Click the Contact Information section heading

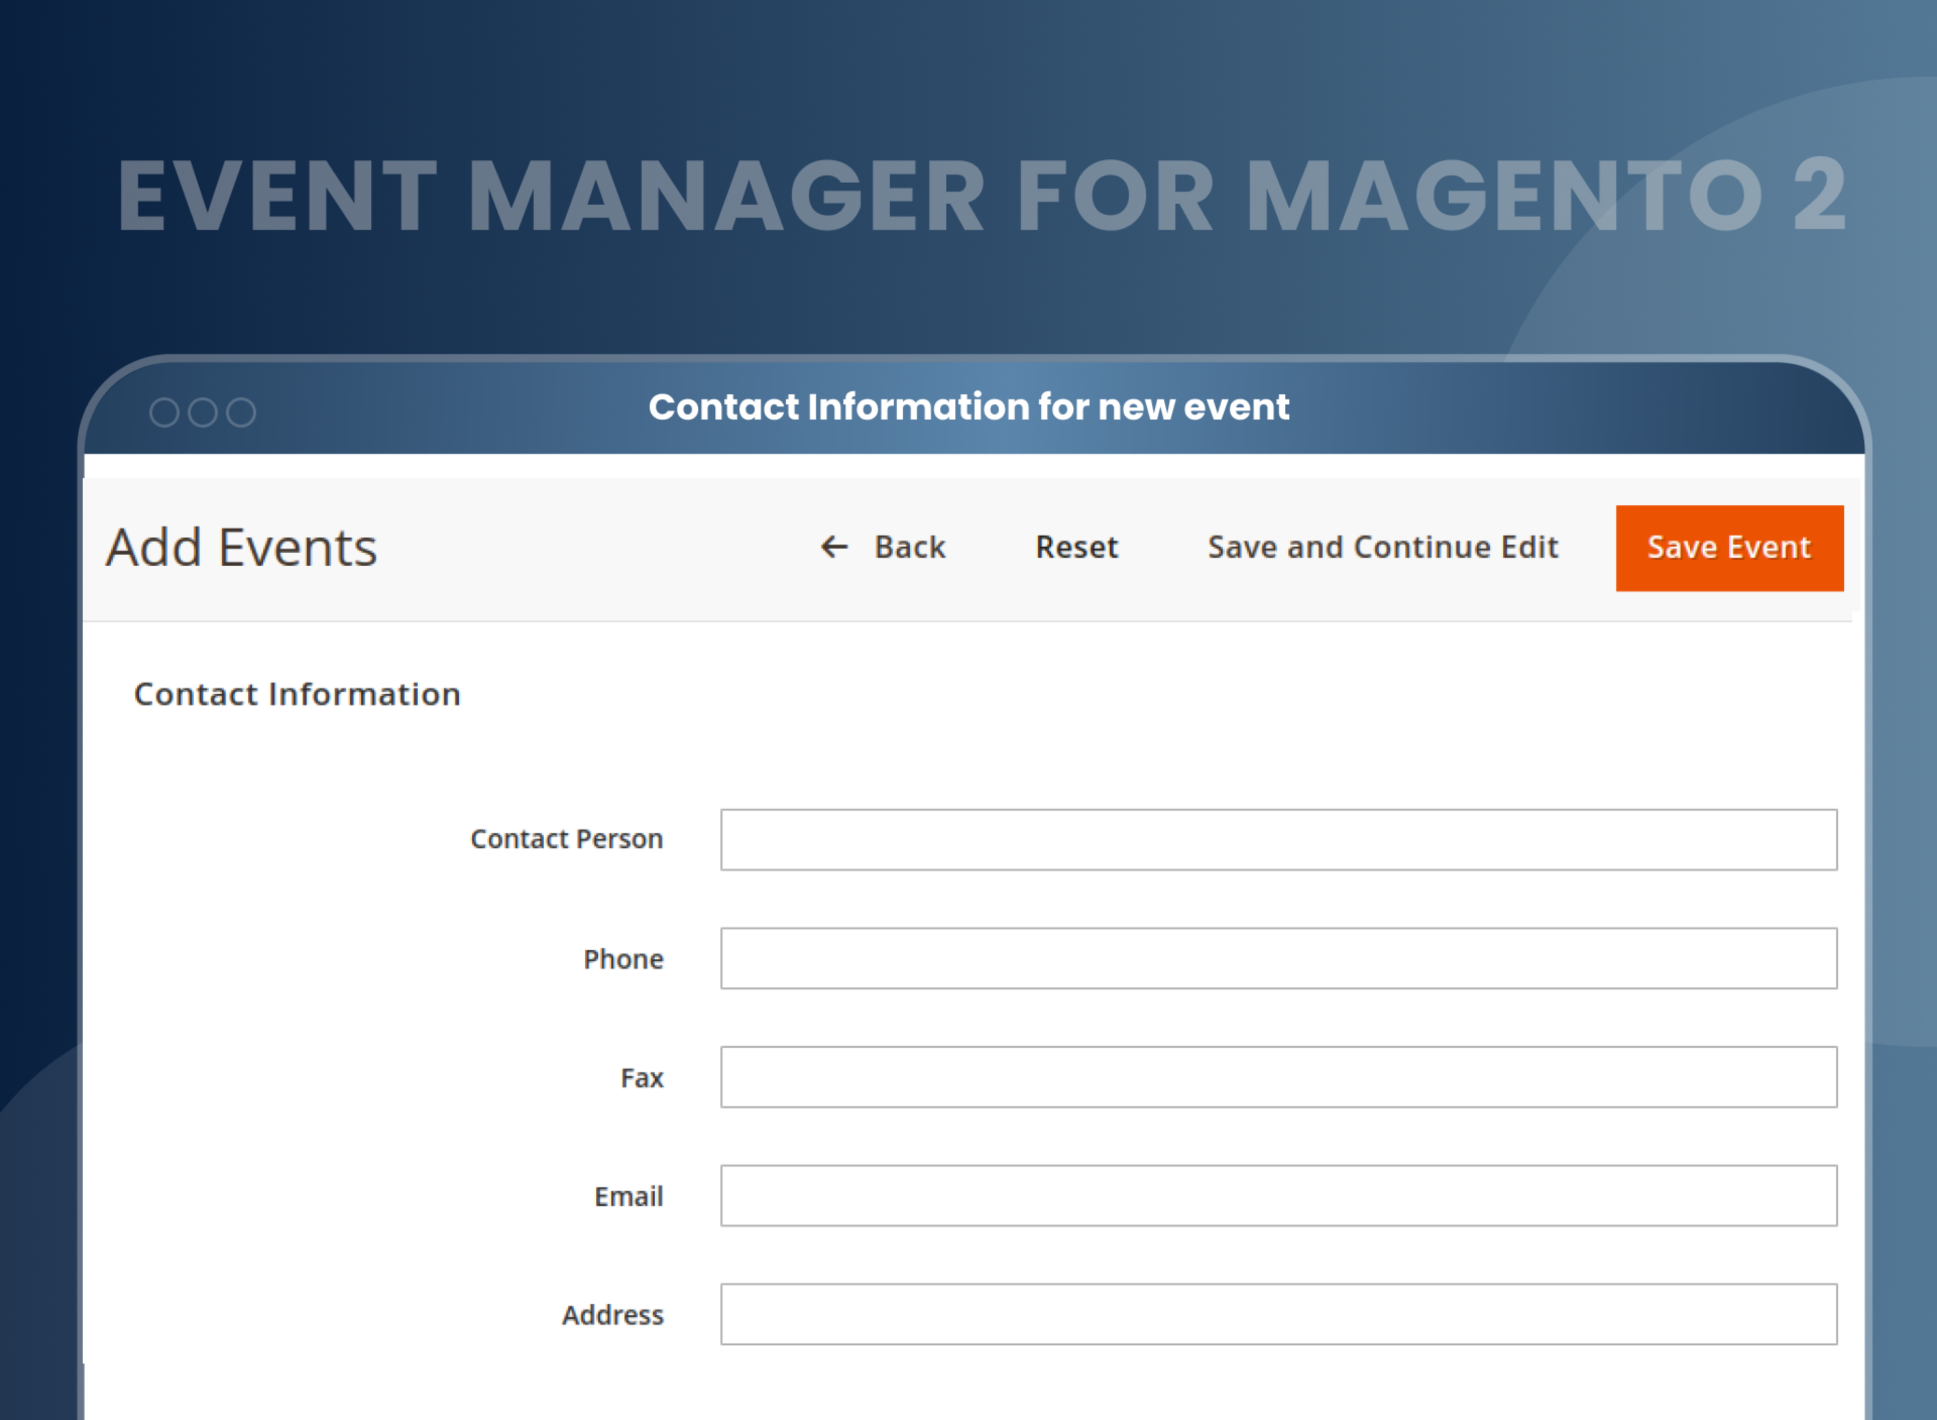(x=298, y=694)
